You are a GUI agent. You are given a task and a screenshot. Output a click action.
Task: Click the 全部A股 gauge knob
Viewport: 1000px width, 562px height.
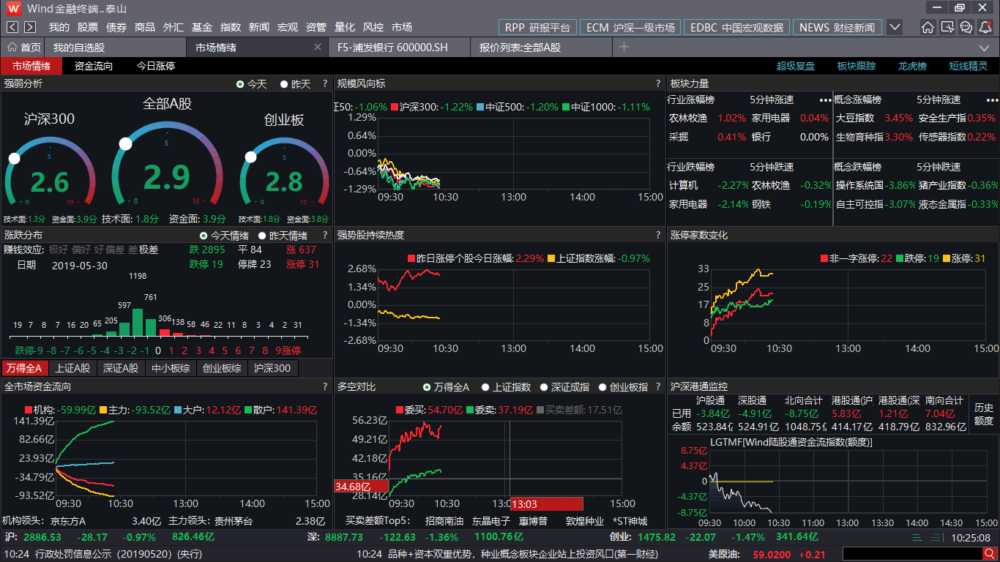click(x=125, y=143)
